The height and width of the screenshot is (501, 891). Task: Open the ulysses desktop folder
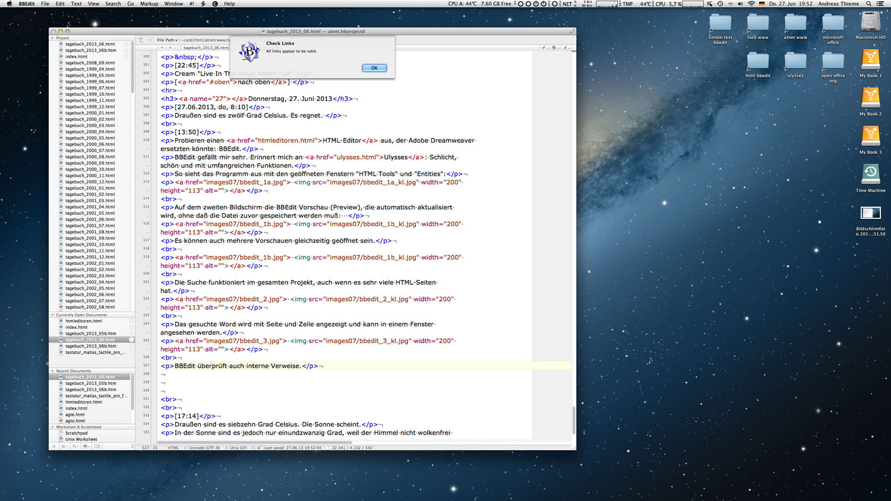795,62
